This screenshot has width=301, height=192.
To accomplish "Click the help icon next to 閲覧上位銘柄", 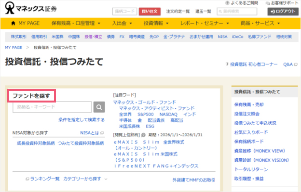I will click(x=143, y=135).
